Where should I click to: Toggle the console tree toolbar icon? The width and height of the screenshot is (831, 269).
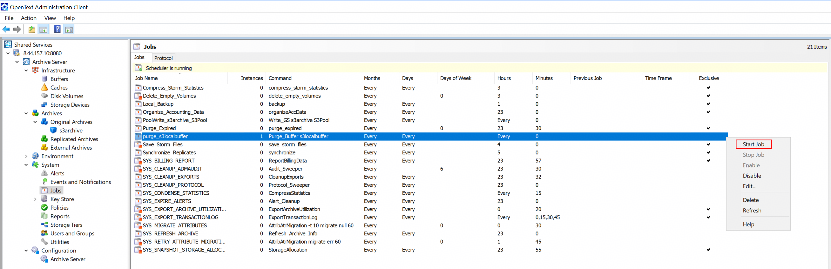[x=43, y=30]
